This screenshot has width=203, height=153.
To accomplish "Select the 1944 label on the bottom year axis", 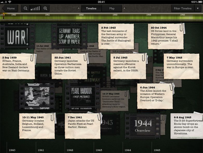I will point(128,150).
